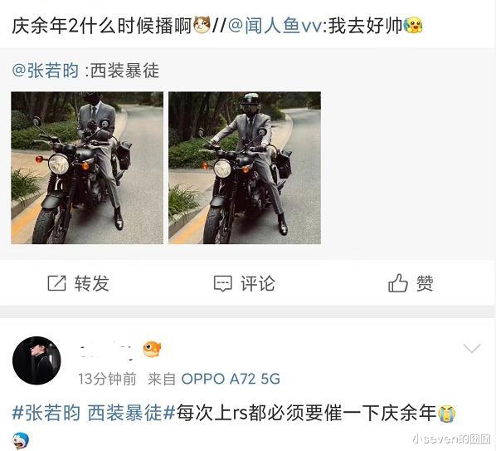Open the right motorcycle photo with helmet
Screen dimensions: 496x451
pyautogui.click(x=245, y=168)
